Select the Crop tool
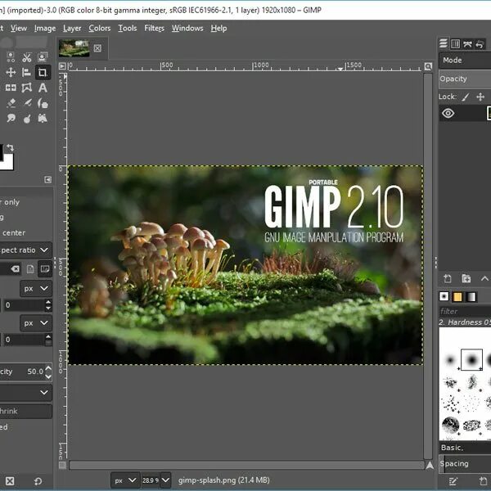Viewport: 491px width, 491px height. point(43,72)
